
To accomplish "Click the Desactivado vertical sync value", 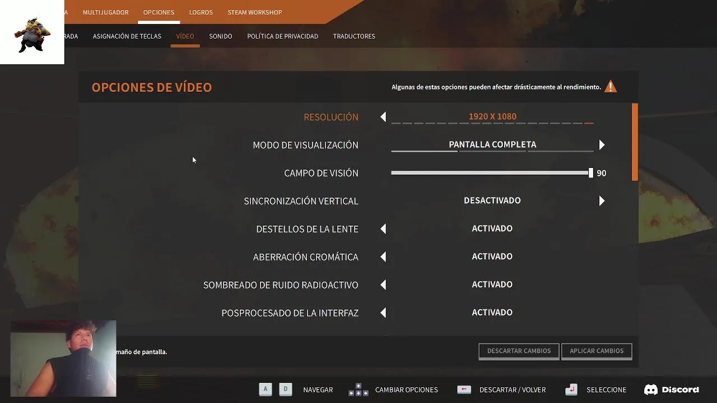I will 492,200.
